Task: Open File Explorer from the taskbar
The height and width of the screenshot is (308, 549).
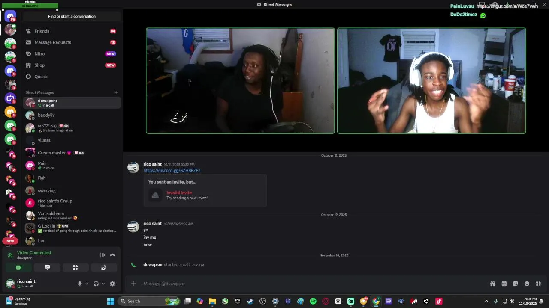Action: click(212, 301)
